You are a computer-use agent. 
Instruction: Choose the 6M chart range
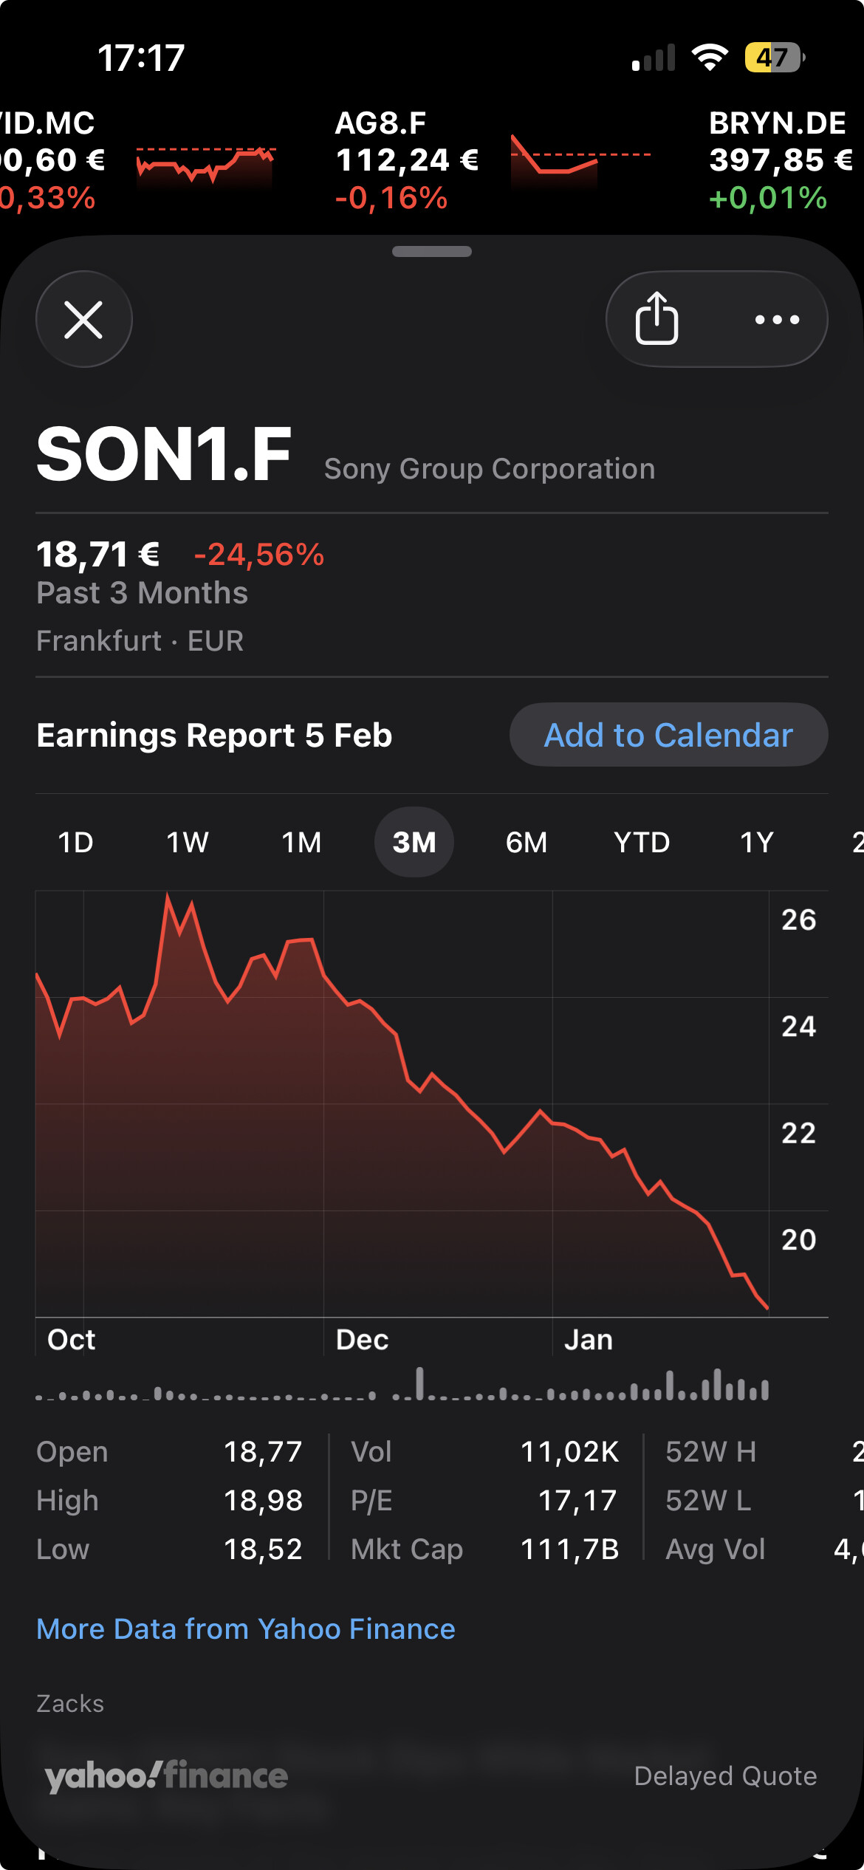click(527, 843)
